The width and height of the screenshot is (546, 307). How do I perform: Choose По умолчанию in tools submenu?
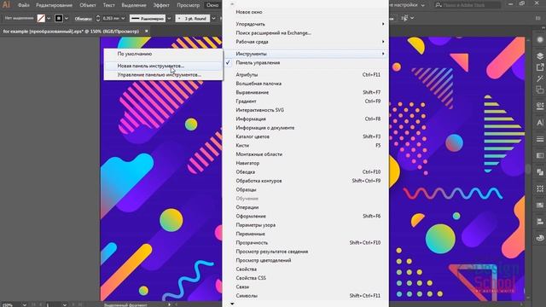(x=163, y=54)
